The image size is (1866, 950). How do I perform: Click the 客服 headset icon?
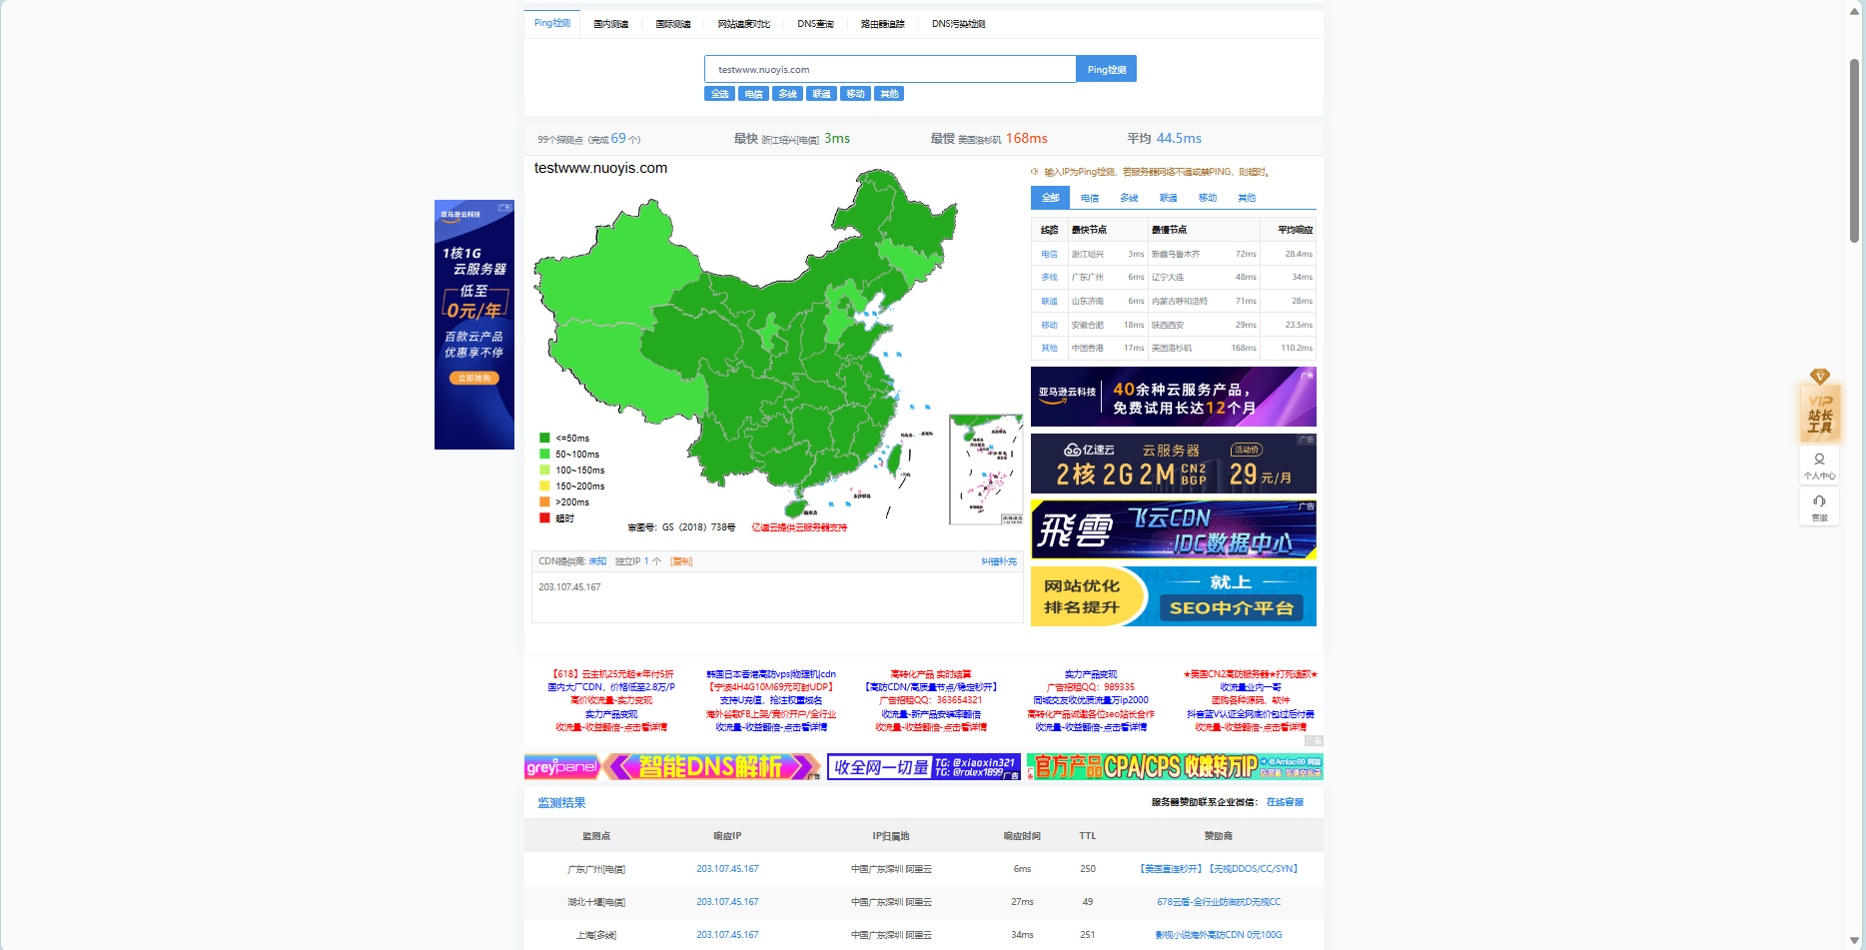click(1819, 506)
